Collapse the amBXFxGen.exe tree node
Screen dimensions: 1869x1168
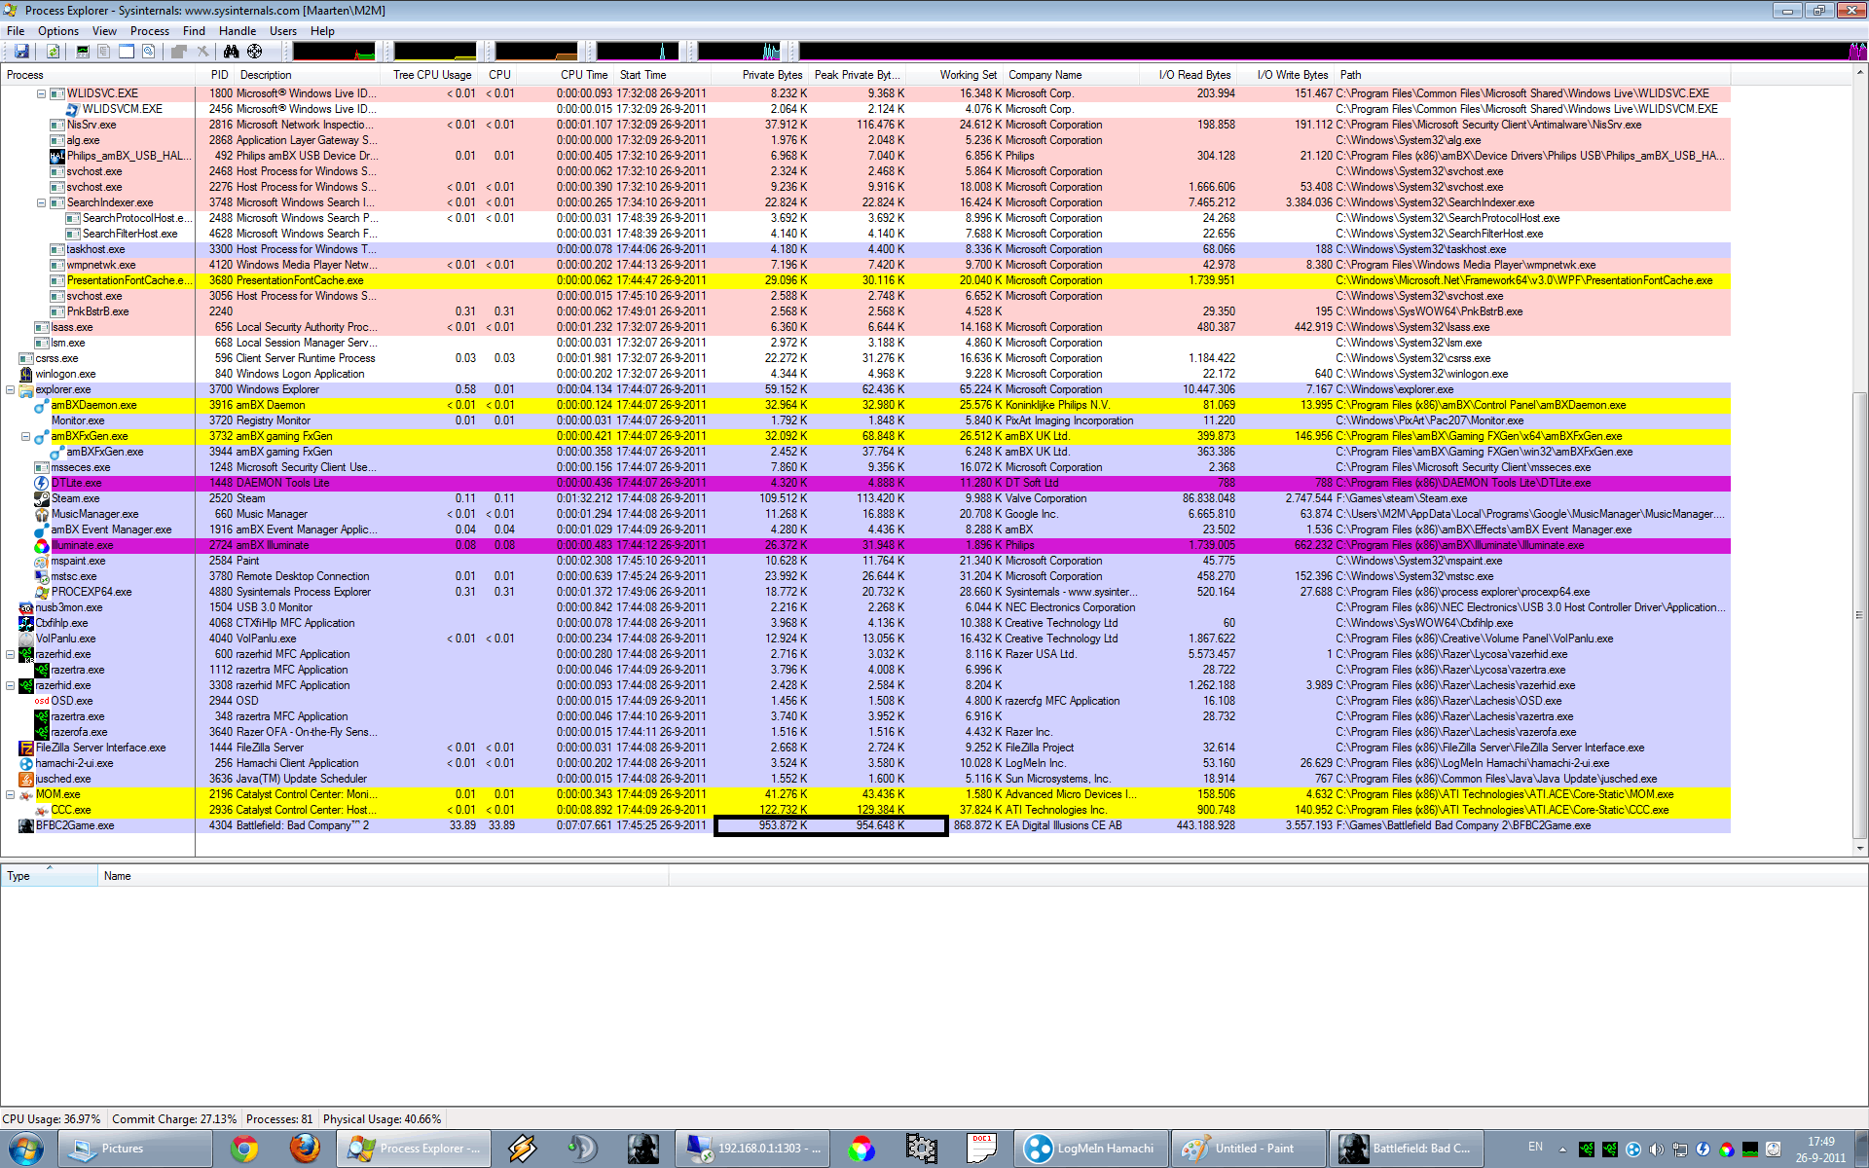pyautogui.click(x=26, y=436)
